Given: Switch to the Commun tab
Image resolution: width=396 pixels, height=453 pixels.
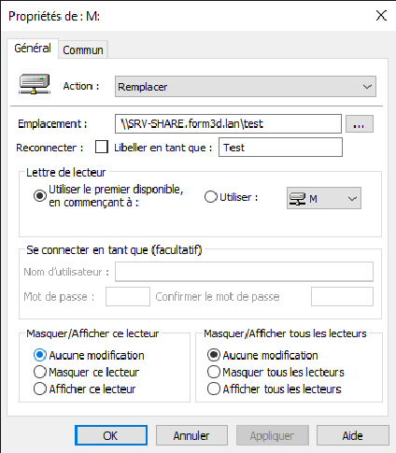Looking at the screenshot, I should (83, 50).
